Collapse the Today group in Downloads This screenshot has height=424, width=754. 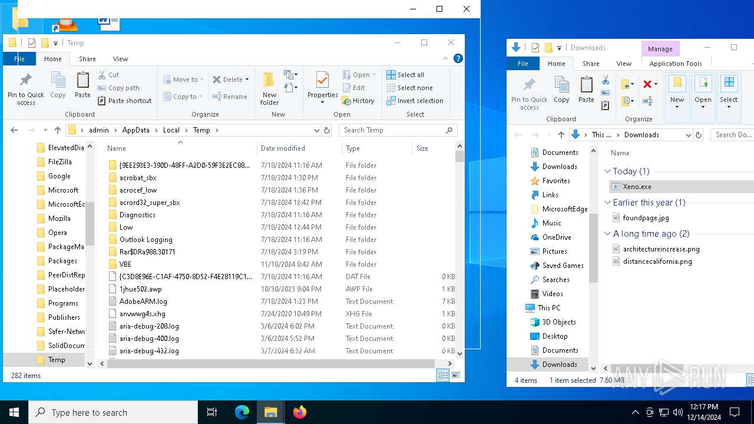pyautogui.click(x=608, y=171)
